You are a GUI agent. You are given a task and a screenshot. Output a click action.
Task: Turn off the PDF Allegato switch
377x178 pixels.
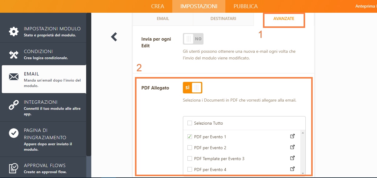tap(192, 88)
